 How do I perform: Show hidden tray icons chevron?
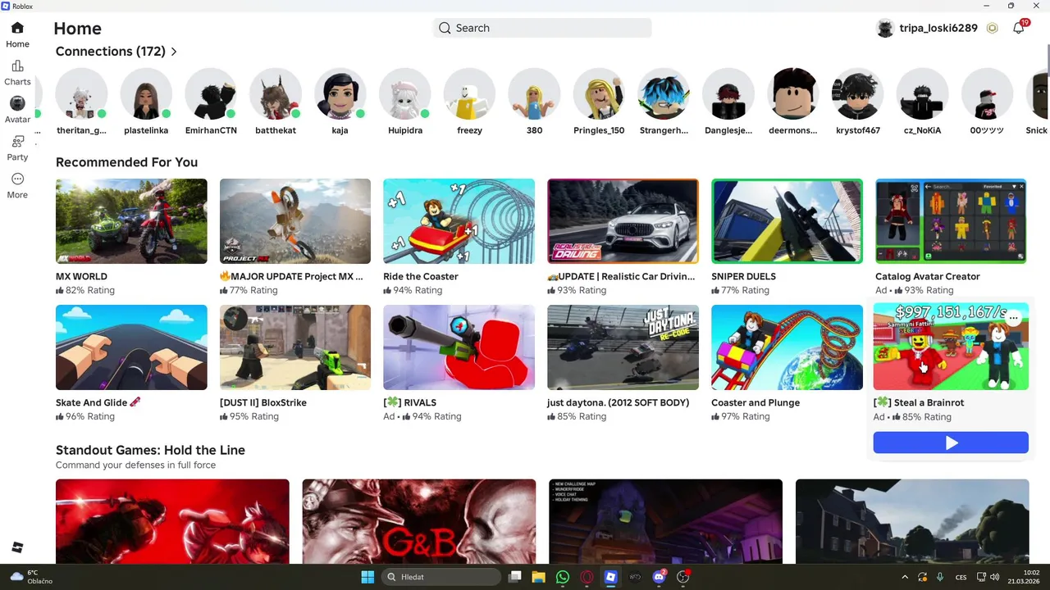pyautogui.click(x=905, y=577)
